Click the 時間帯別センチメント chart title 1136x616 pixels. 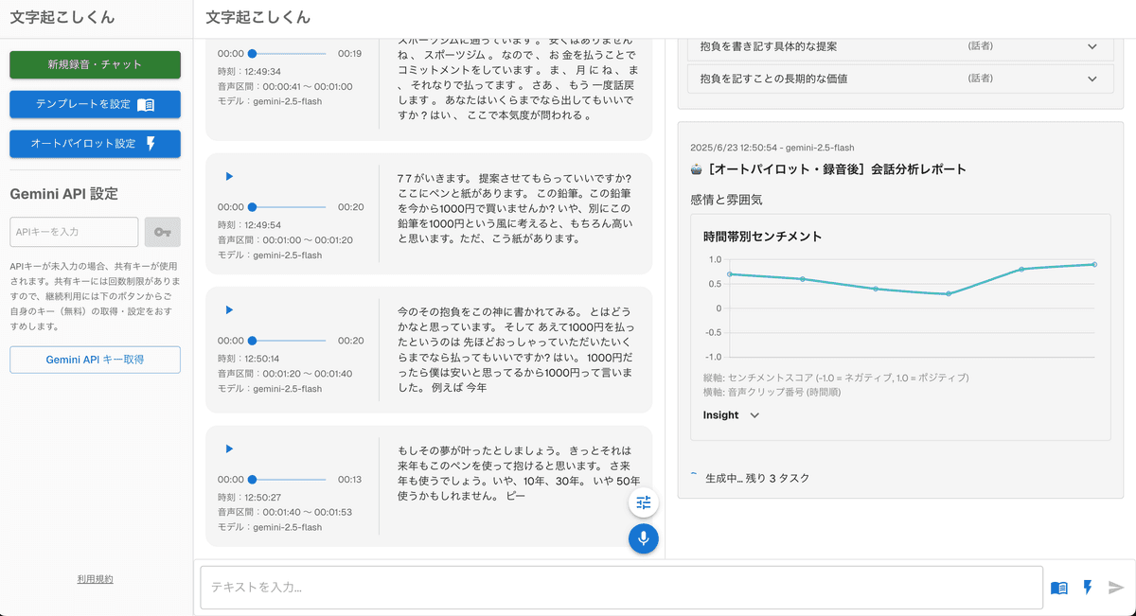pyautogui.click(x=762, y=237)
